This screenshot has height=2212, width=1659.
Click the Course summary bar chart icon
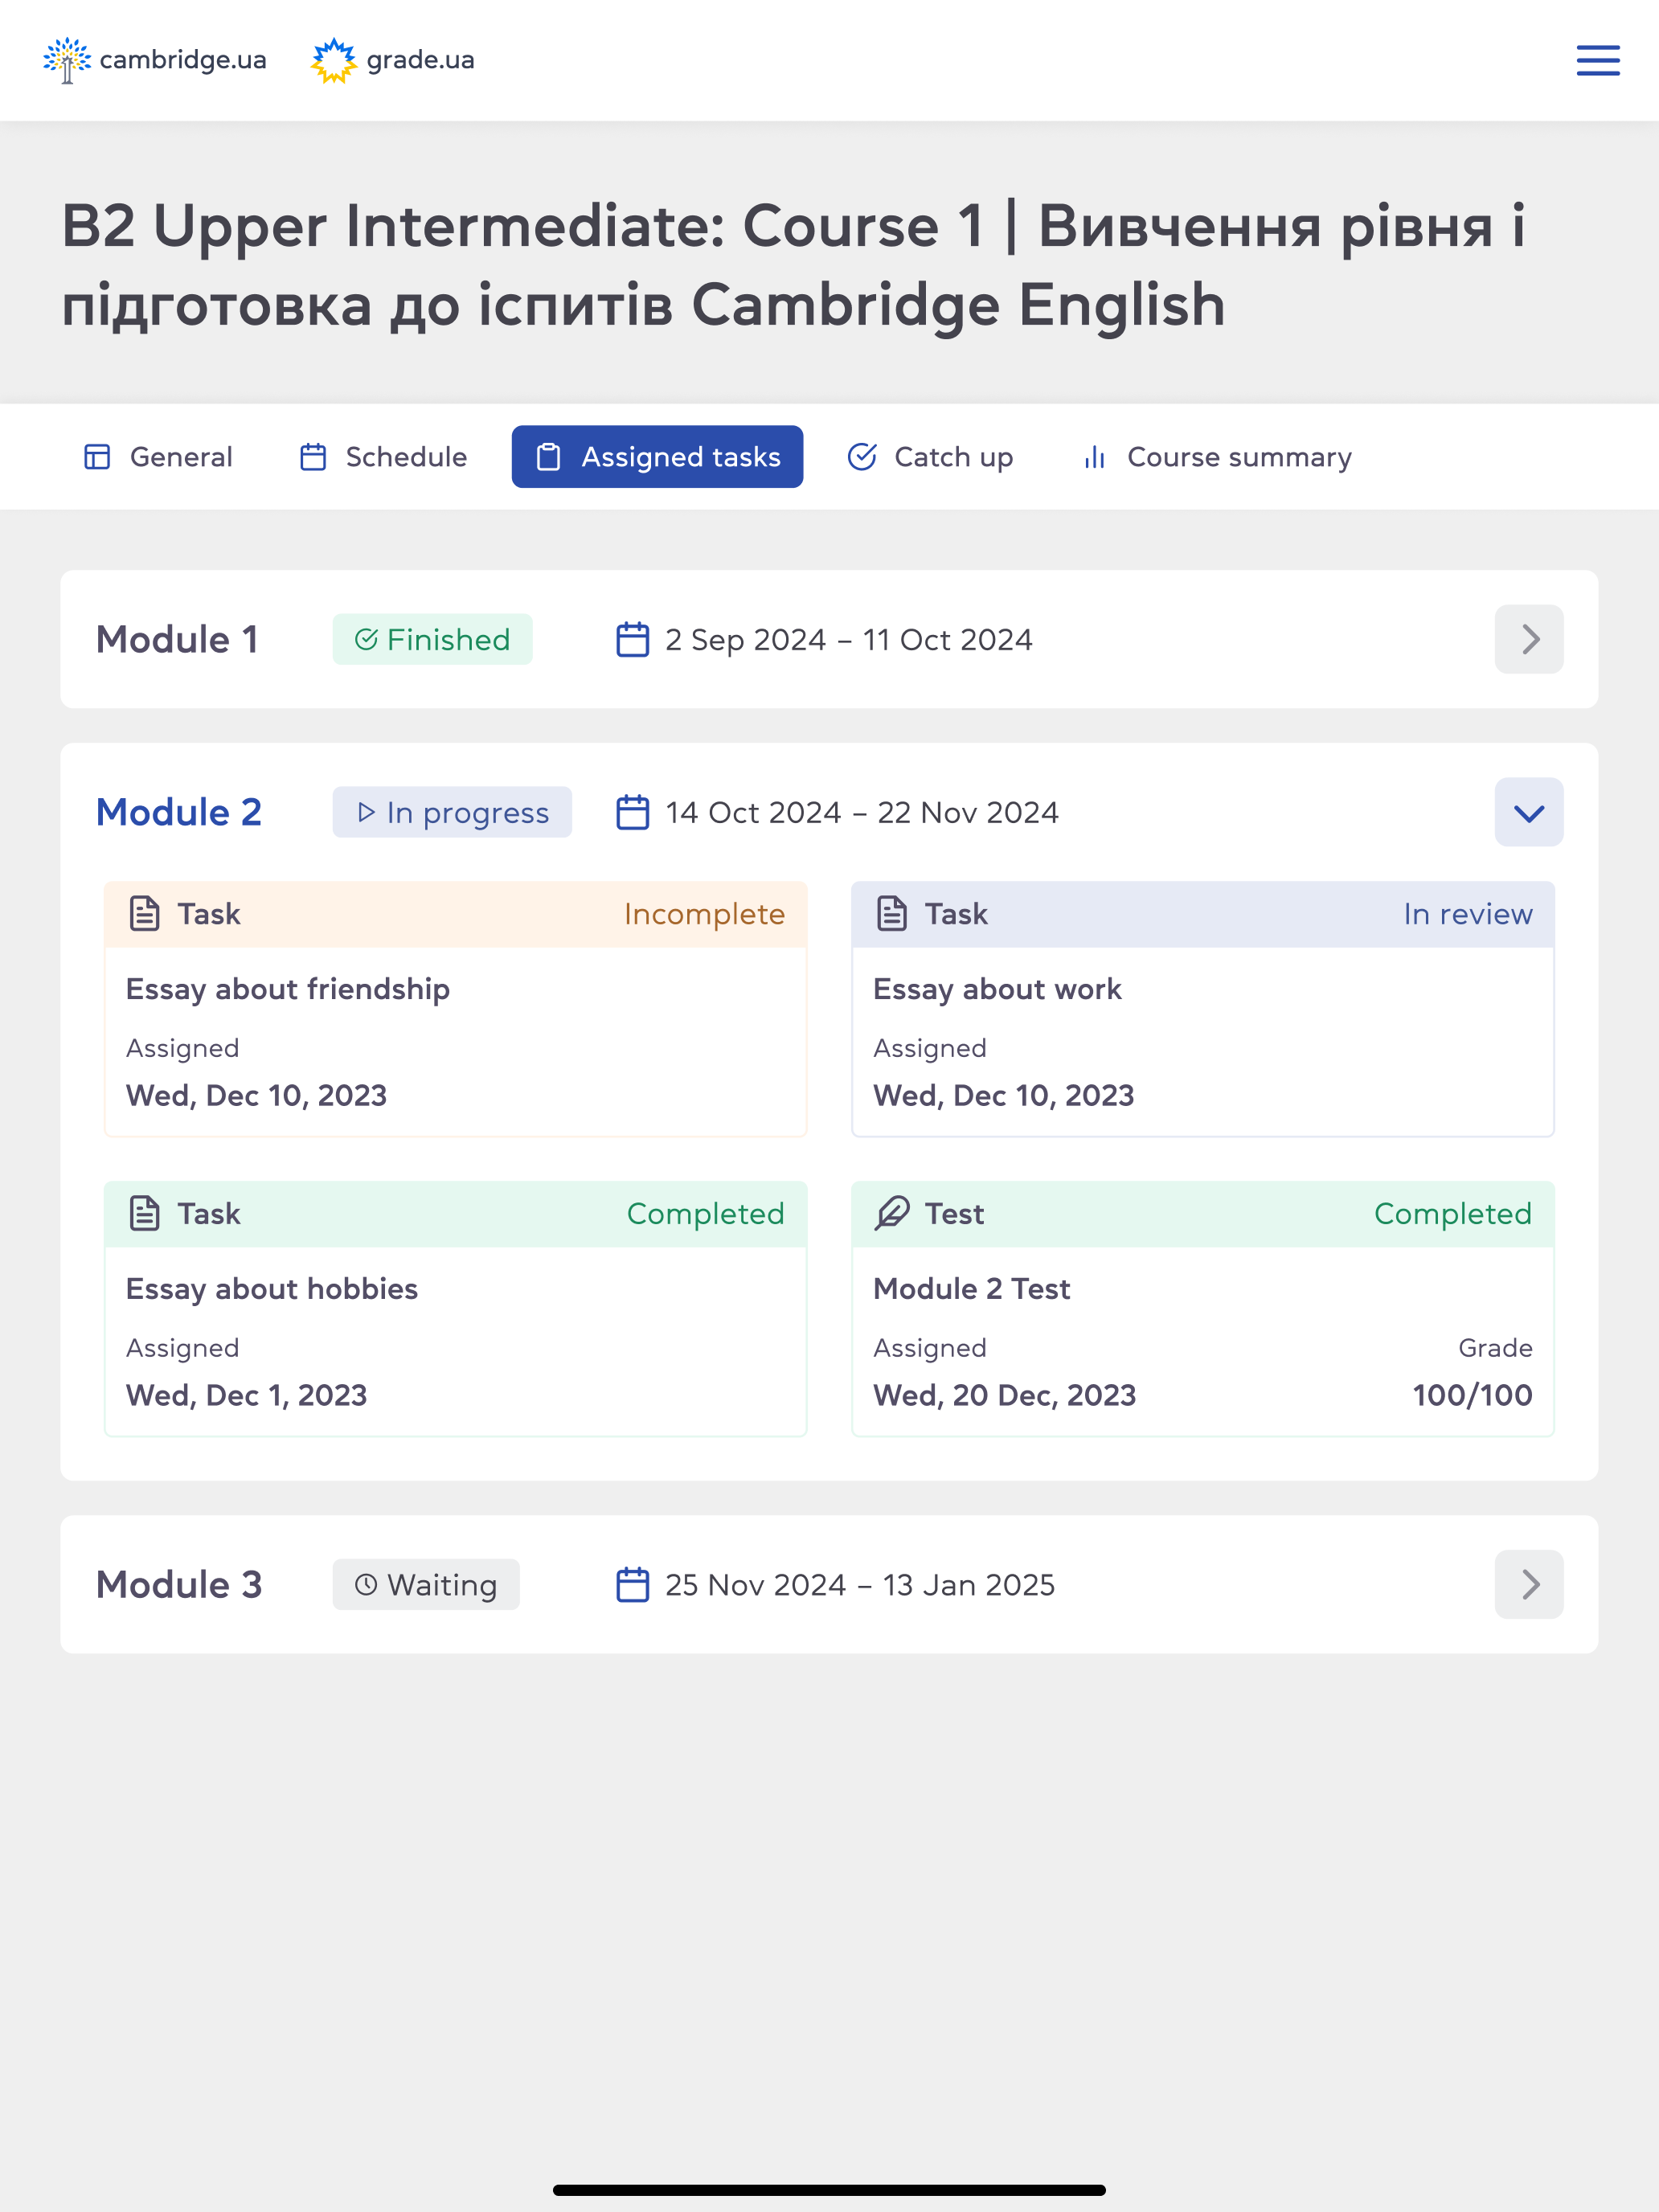coord(1095,457)
